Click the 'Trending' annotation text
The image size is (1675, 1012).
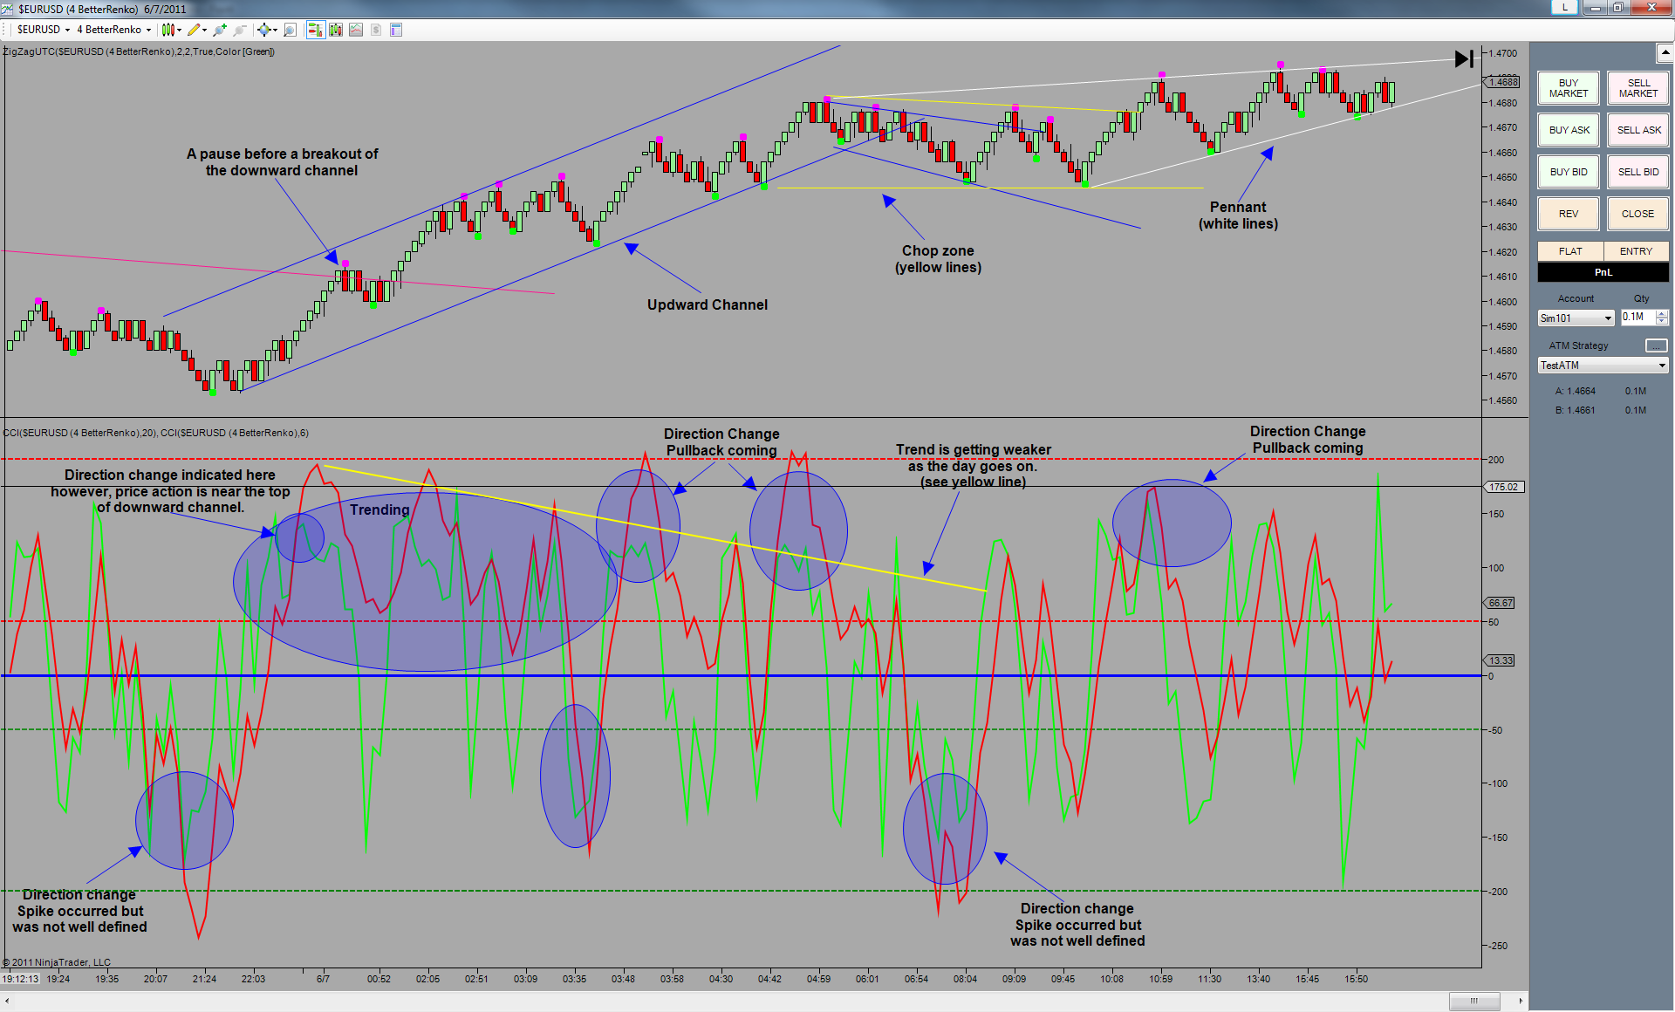tap(379, 509)
